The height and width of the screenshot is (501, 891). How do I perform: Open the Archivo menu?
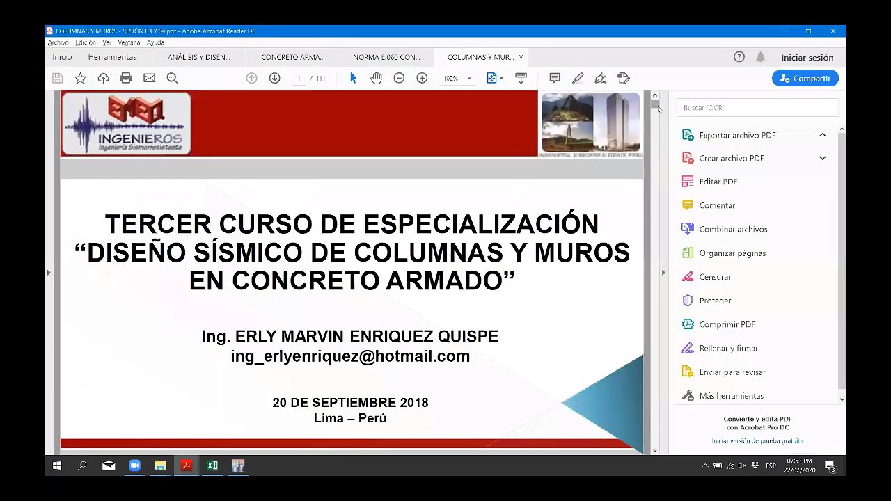(x=58, y=42)
